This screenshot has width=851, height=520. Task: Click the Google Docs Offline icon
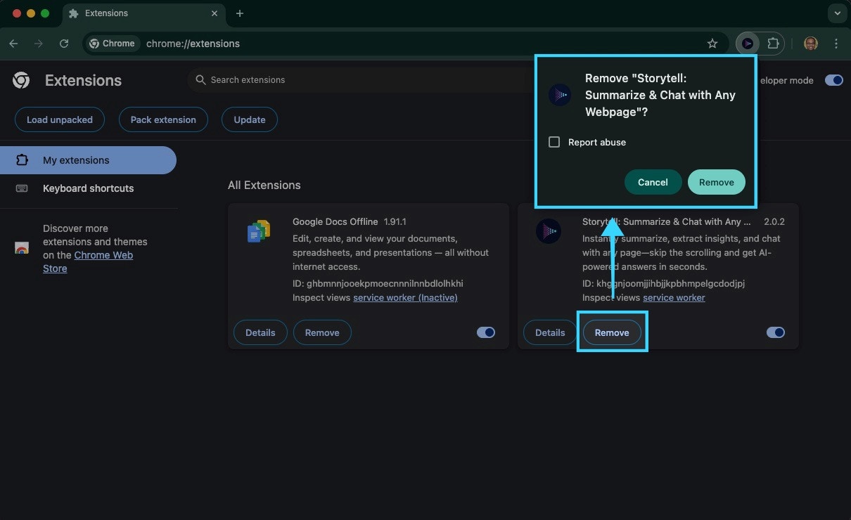(x=259, y=231)
